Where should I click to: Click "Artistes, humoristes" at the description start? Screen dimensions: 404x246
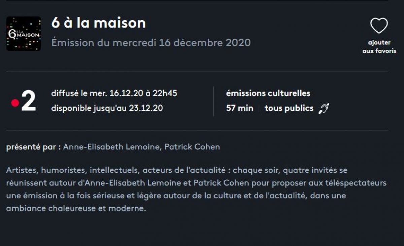click(46, 170)
